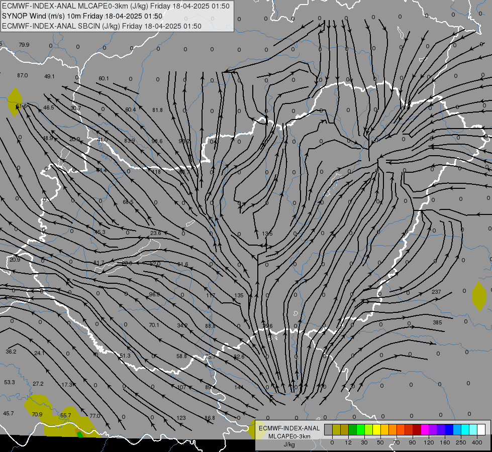The height and width of the screenshot is (452, 492).
Task: Click the legend scale value 12
Action: (x=348, y=442)
